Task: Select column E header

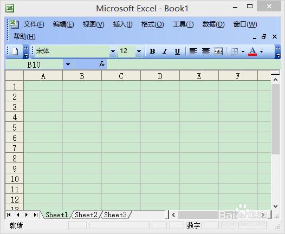Action: (x=199, y=76)
